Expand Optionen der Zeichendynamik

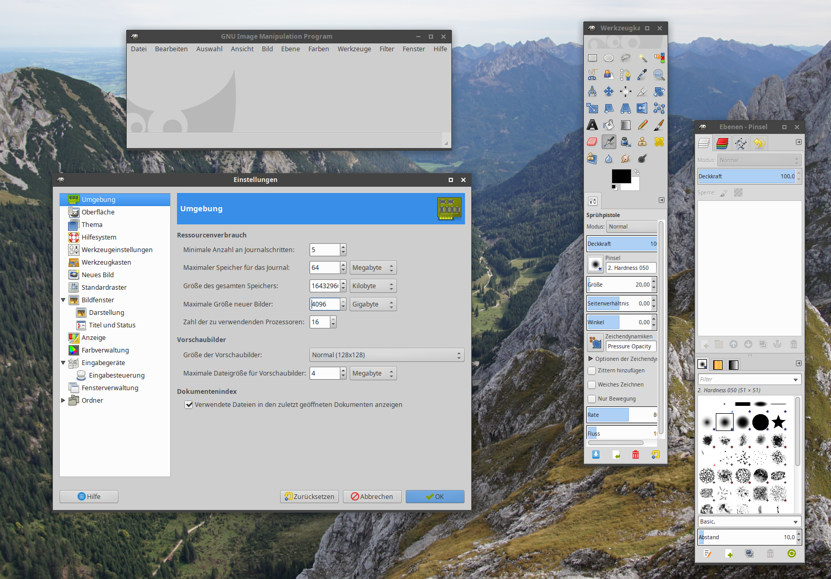coord(591,359)
